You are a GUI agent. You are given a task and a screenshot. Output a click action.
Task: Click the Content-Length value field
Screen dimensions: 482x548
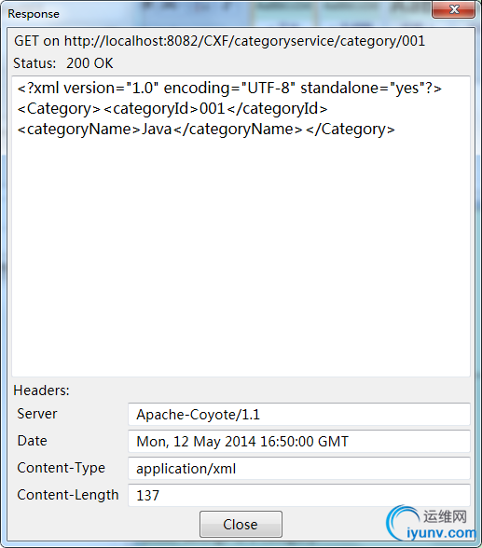pyautogui.click(x=299, y=495)
